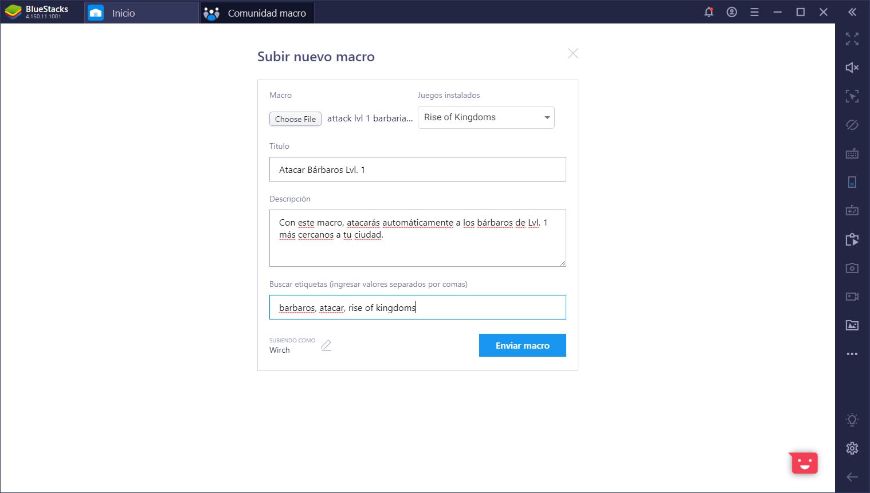The width and height of the screenshot is (870, 493).
Task: Click the Choose File button
Action: (x=295, y=119)
